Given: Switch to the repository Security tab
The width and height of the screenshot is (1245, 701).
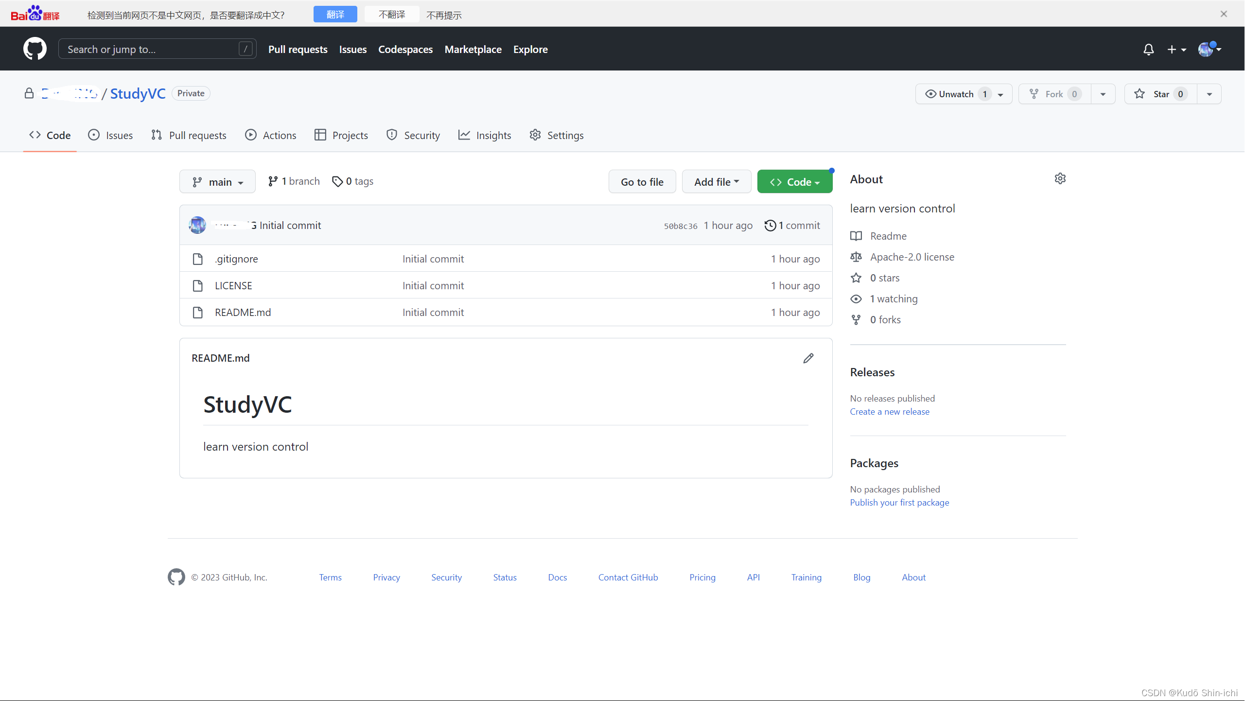Looking at the screenshot, I should [x=413, y=135].
